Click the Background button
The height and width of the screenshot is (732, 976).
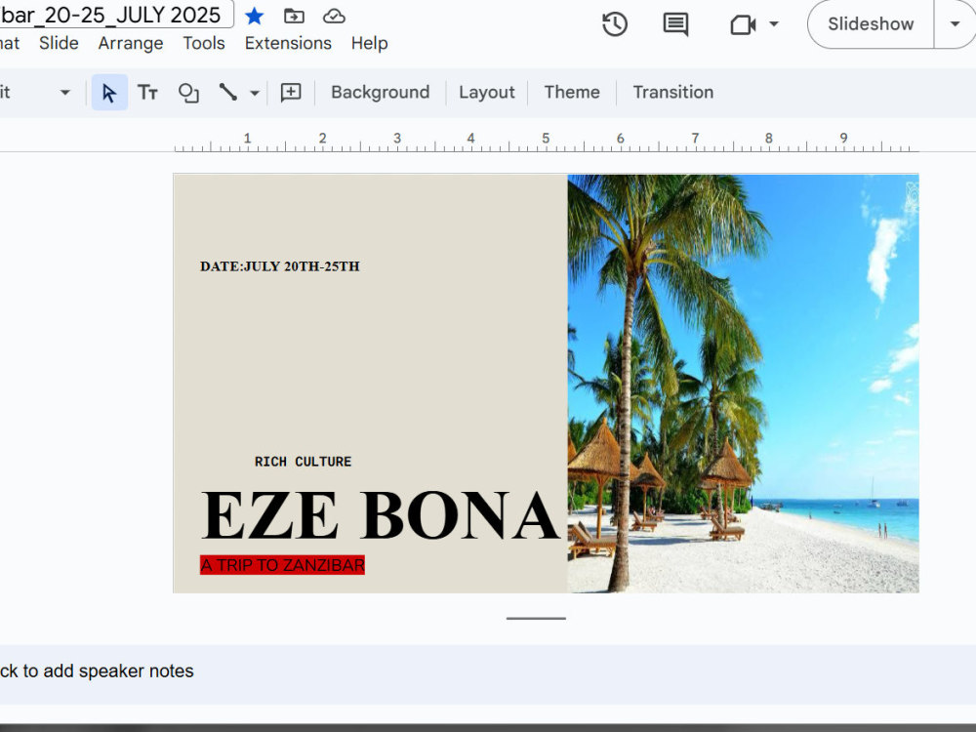[x=381, y=92]
